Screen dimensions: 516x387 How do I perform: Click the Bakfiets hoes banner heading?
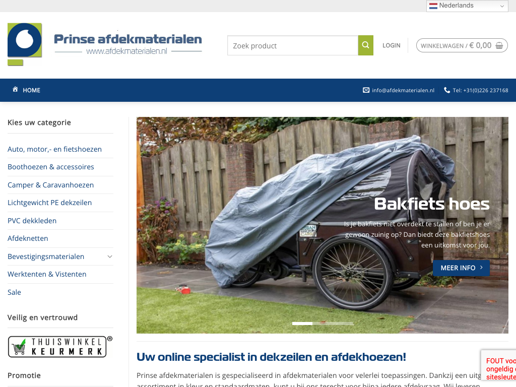tap(432, 204)
